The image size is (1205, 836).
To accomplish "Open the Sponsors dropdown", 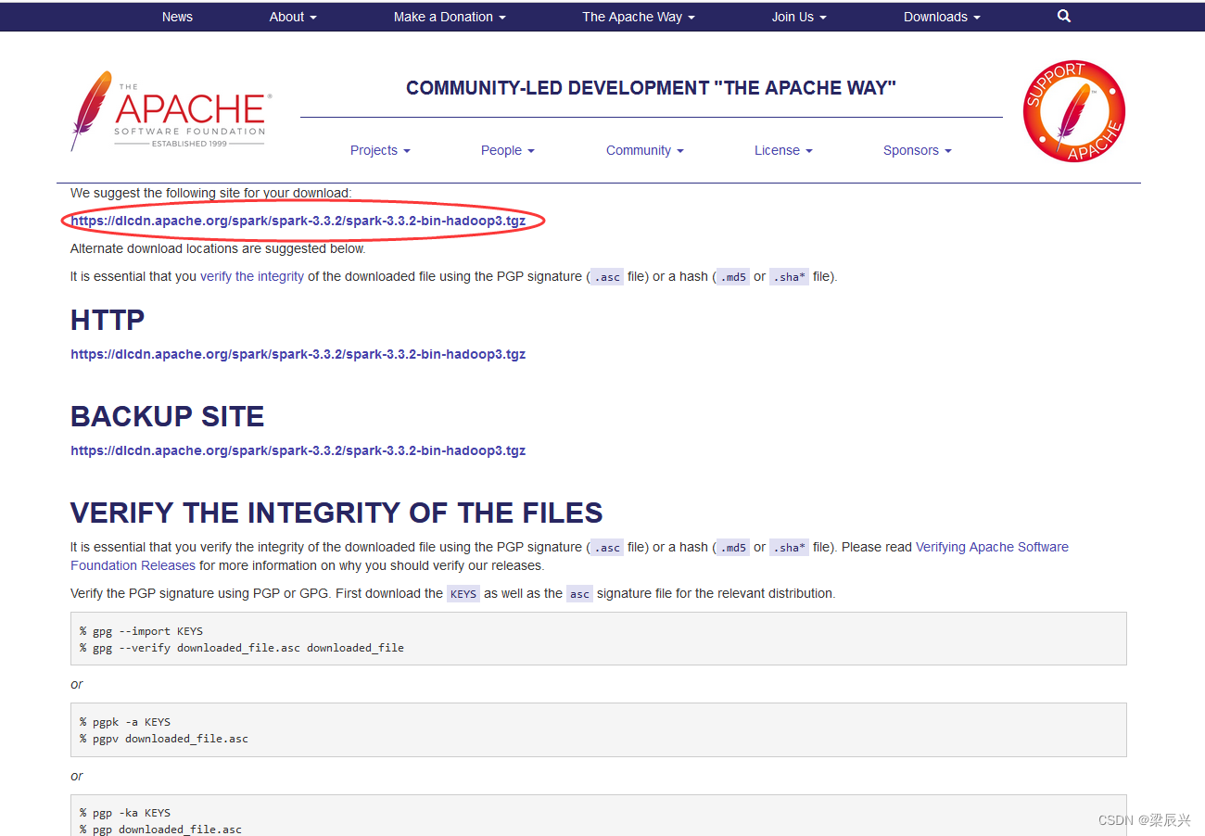I will [x=918, y=150].
